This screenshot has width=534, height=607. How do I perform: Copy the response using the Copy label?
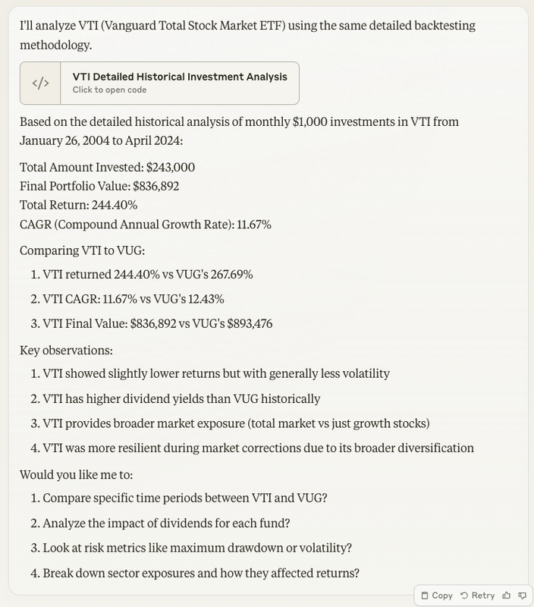coord(442,596)
